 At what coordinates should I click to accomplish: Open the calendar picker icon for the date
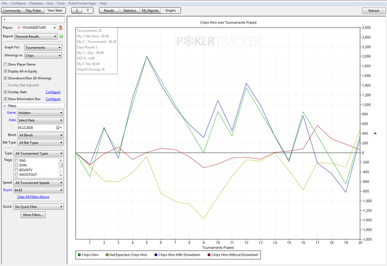[x=57, y=127]
